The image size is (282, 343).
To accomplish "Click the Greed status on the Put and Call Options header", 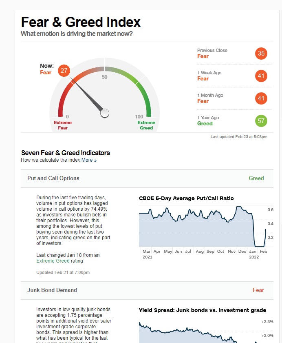I will (x=256, y=178).
